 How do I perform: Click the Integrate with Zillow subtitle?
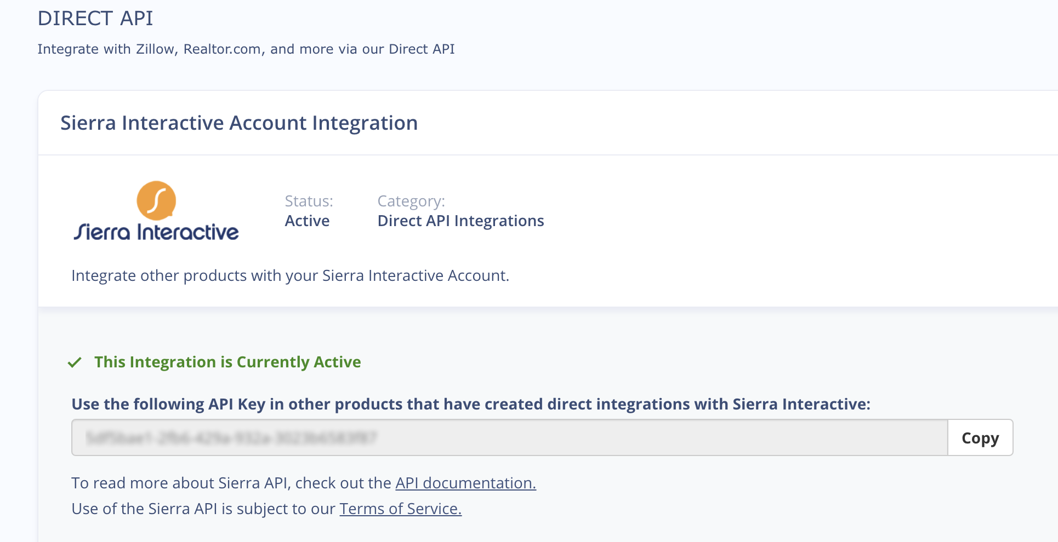tap(246, 49)
